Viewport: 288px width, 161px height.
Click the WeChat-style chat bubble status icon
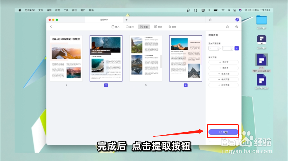coord(195,10)
